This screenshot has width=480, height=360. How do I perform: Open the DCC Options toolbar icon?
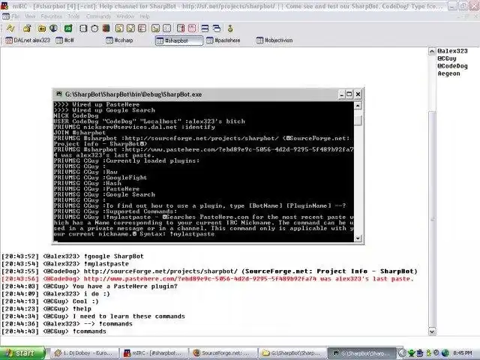(x=142, y=28)
